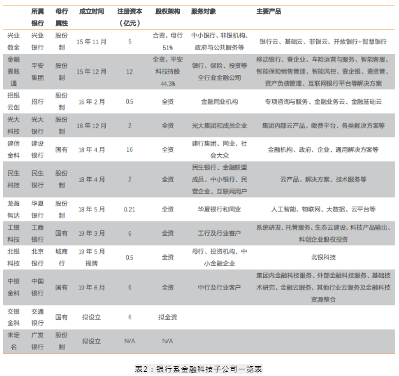Click the 工商银行 bank cell
The width and height of the screenshot is (399, 376).
click(x=37, y=233)
